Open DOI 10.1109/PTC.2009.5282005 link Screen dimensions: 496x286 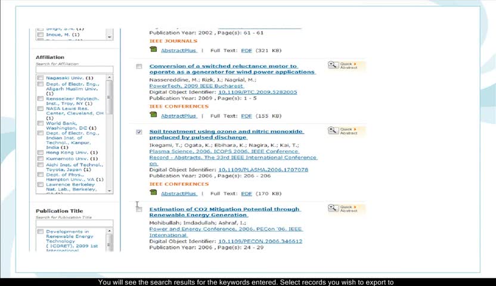(x=258, y=92)
